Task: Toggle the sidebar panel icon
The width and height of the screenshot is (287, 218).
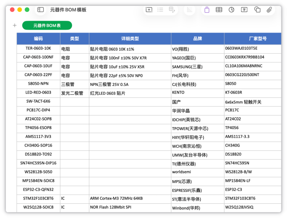Action: 40,10
